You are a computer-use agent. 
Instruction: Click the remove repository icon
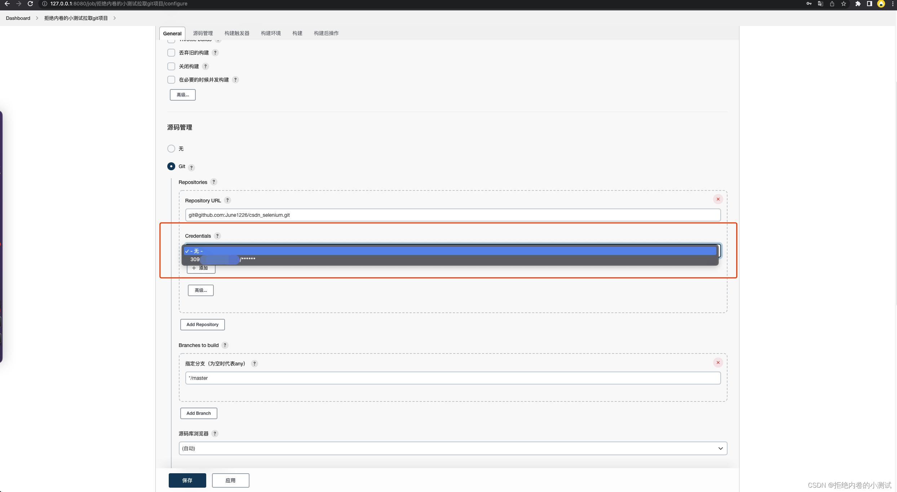[x=719, y=199]
